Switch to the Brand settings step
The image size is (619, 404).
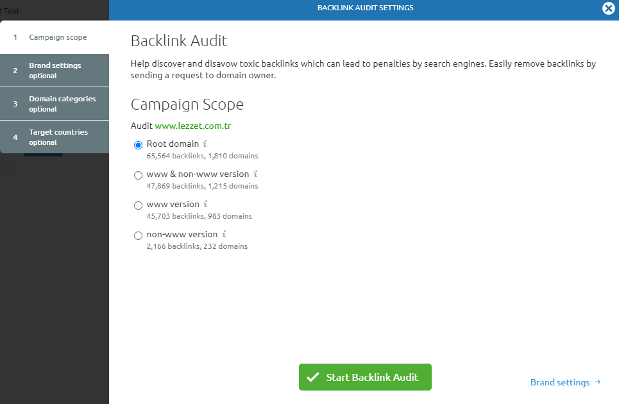(x=55, y=70)
